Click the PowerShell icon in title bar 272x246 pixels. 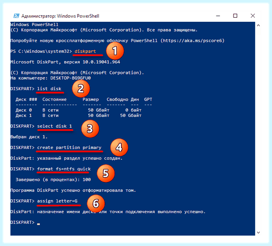16,16
